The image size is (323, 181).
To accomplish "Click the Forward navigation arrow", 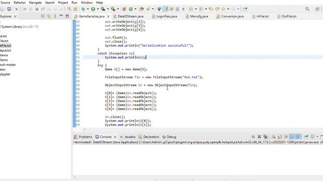I will pos(233,9).
